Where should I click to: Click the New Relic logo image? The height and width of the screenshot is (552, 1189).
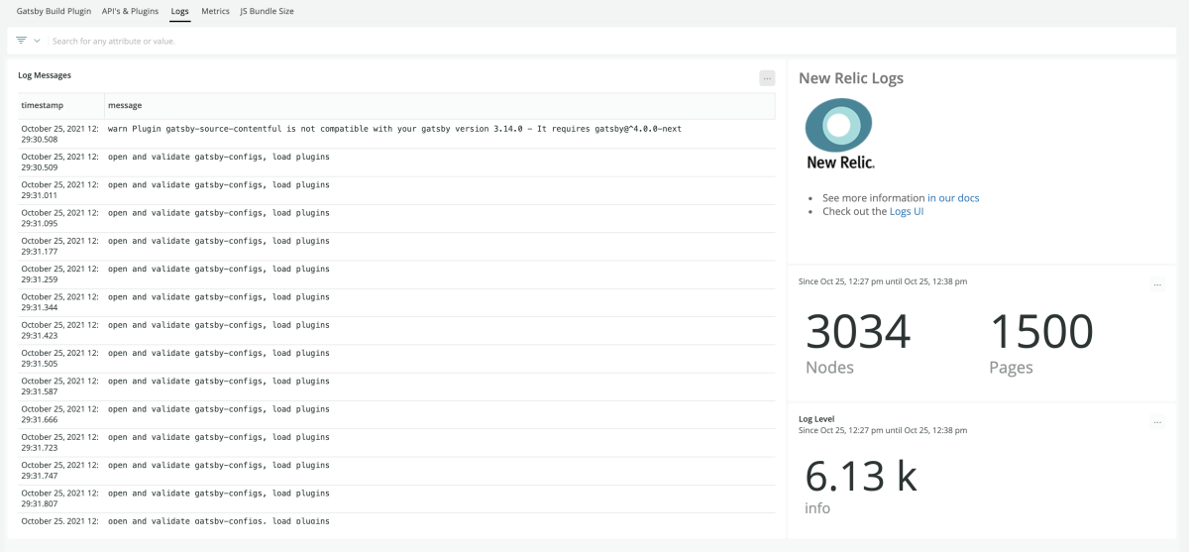tap(838, 135)
